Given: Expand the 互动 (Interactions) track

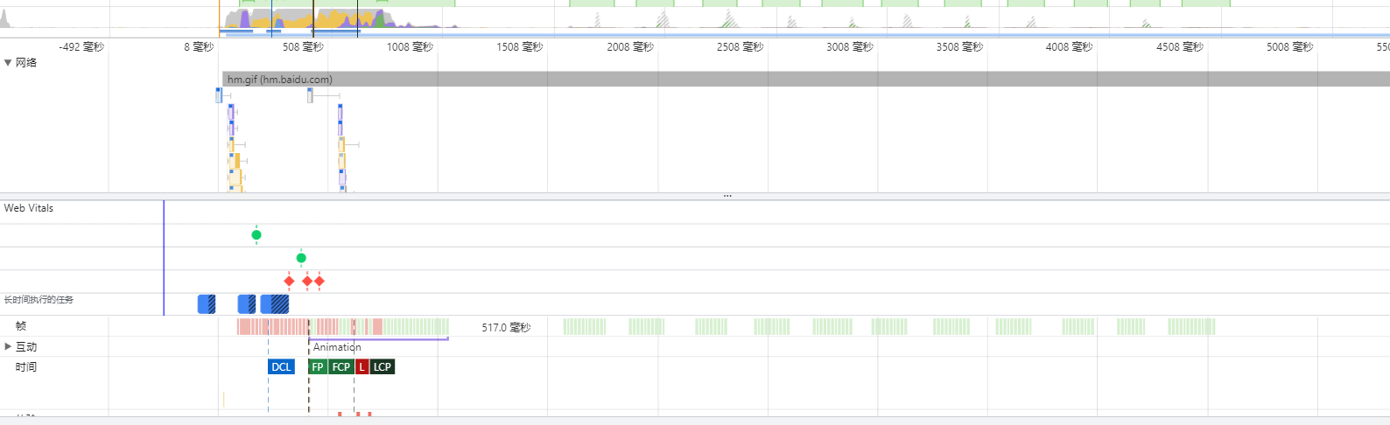Looking at the screenshot, I should pos(8,347).
